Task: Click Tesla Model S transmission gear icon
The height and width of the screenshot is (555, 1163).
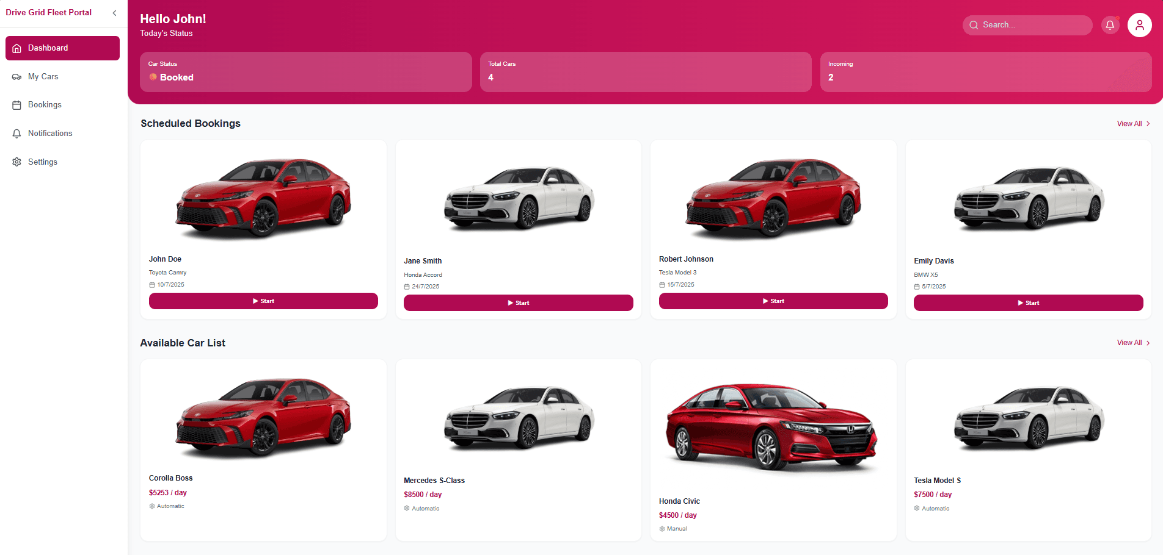Action: [x=917, y=509]
